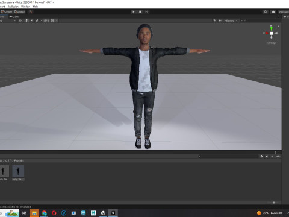The width and height of the screenshot is (289, 217).
Task: Open Project panel more options menu
Action: (x=279, y=153)
